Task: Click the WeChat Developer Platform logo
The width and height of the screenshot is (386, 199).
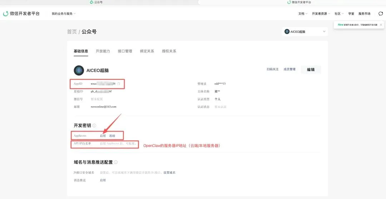Action: tap(21, 14)
